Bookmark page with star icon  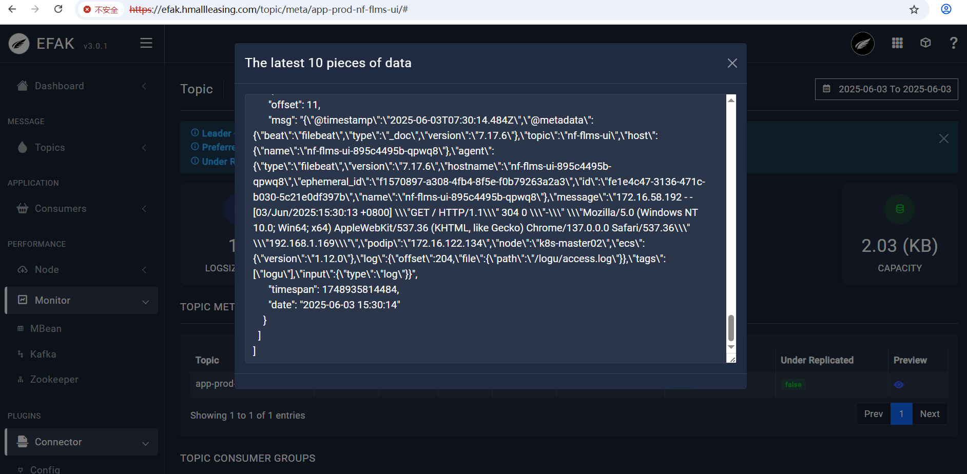coord(914,10)
